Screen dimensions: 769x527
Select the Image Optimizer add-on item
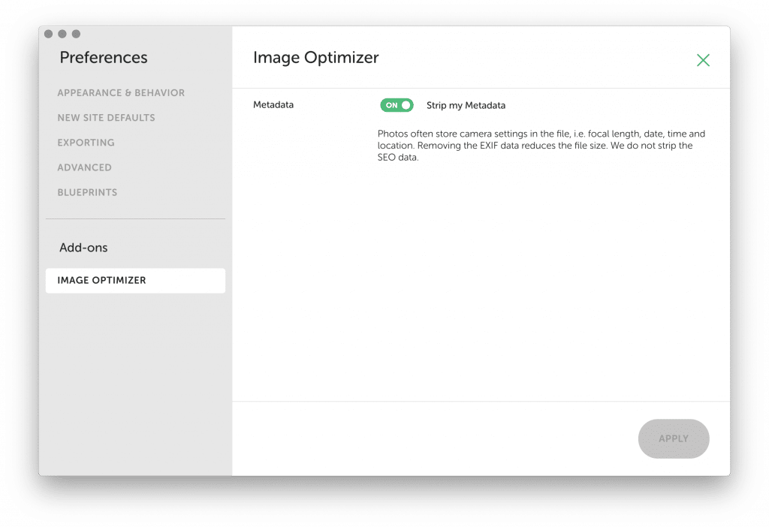[135, 281]
